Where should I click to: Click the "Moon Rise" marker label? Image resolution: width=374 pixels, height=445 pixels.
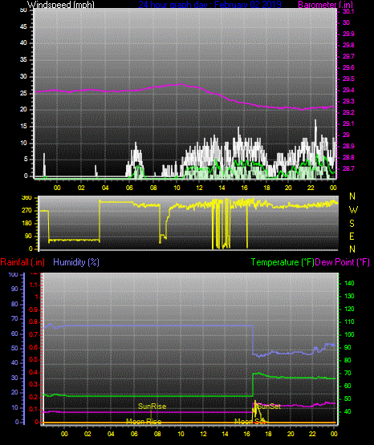tap(144, 422)
